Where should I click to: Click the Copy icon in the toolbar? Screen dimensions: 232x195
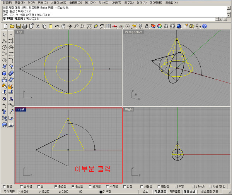pos(44,26)
